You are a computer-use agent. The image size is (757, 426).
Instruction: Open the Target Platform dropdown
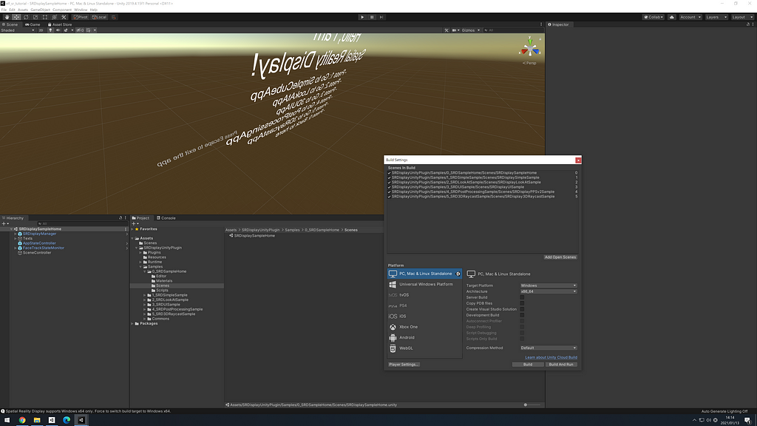coord(548,285)
